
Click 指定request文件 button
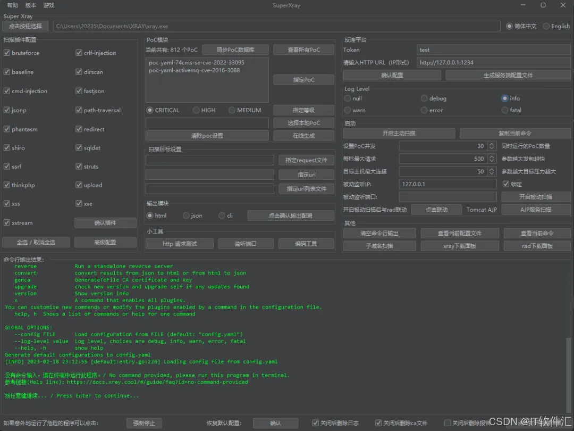click(x=307, y=160)
